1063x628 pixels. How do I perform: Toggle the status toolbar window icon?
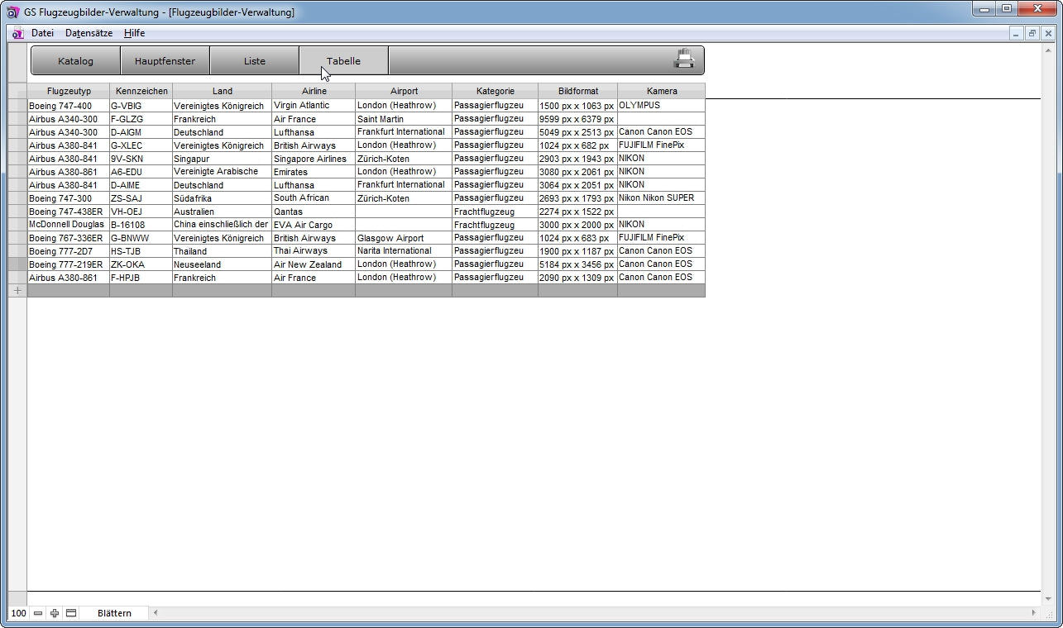pos(71,613)
